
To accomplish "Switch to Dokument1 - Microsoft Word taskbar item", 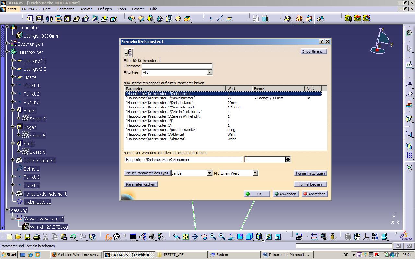I will pos(287,255).
